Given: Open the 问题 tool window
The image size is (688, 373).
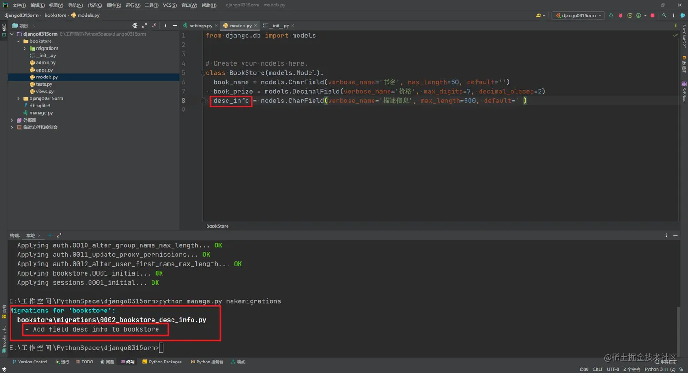Looking at the screenshot, I should pos(107,362).
